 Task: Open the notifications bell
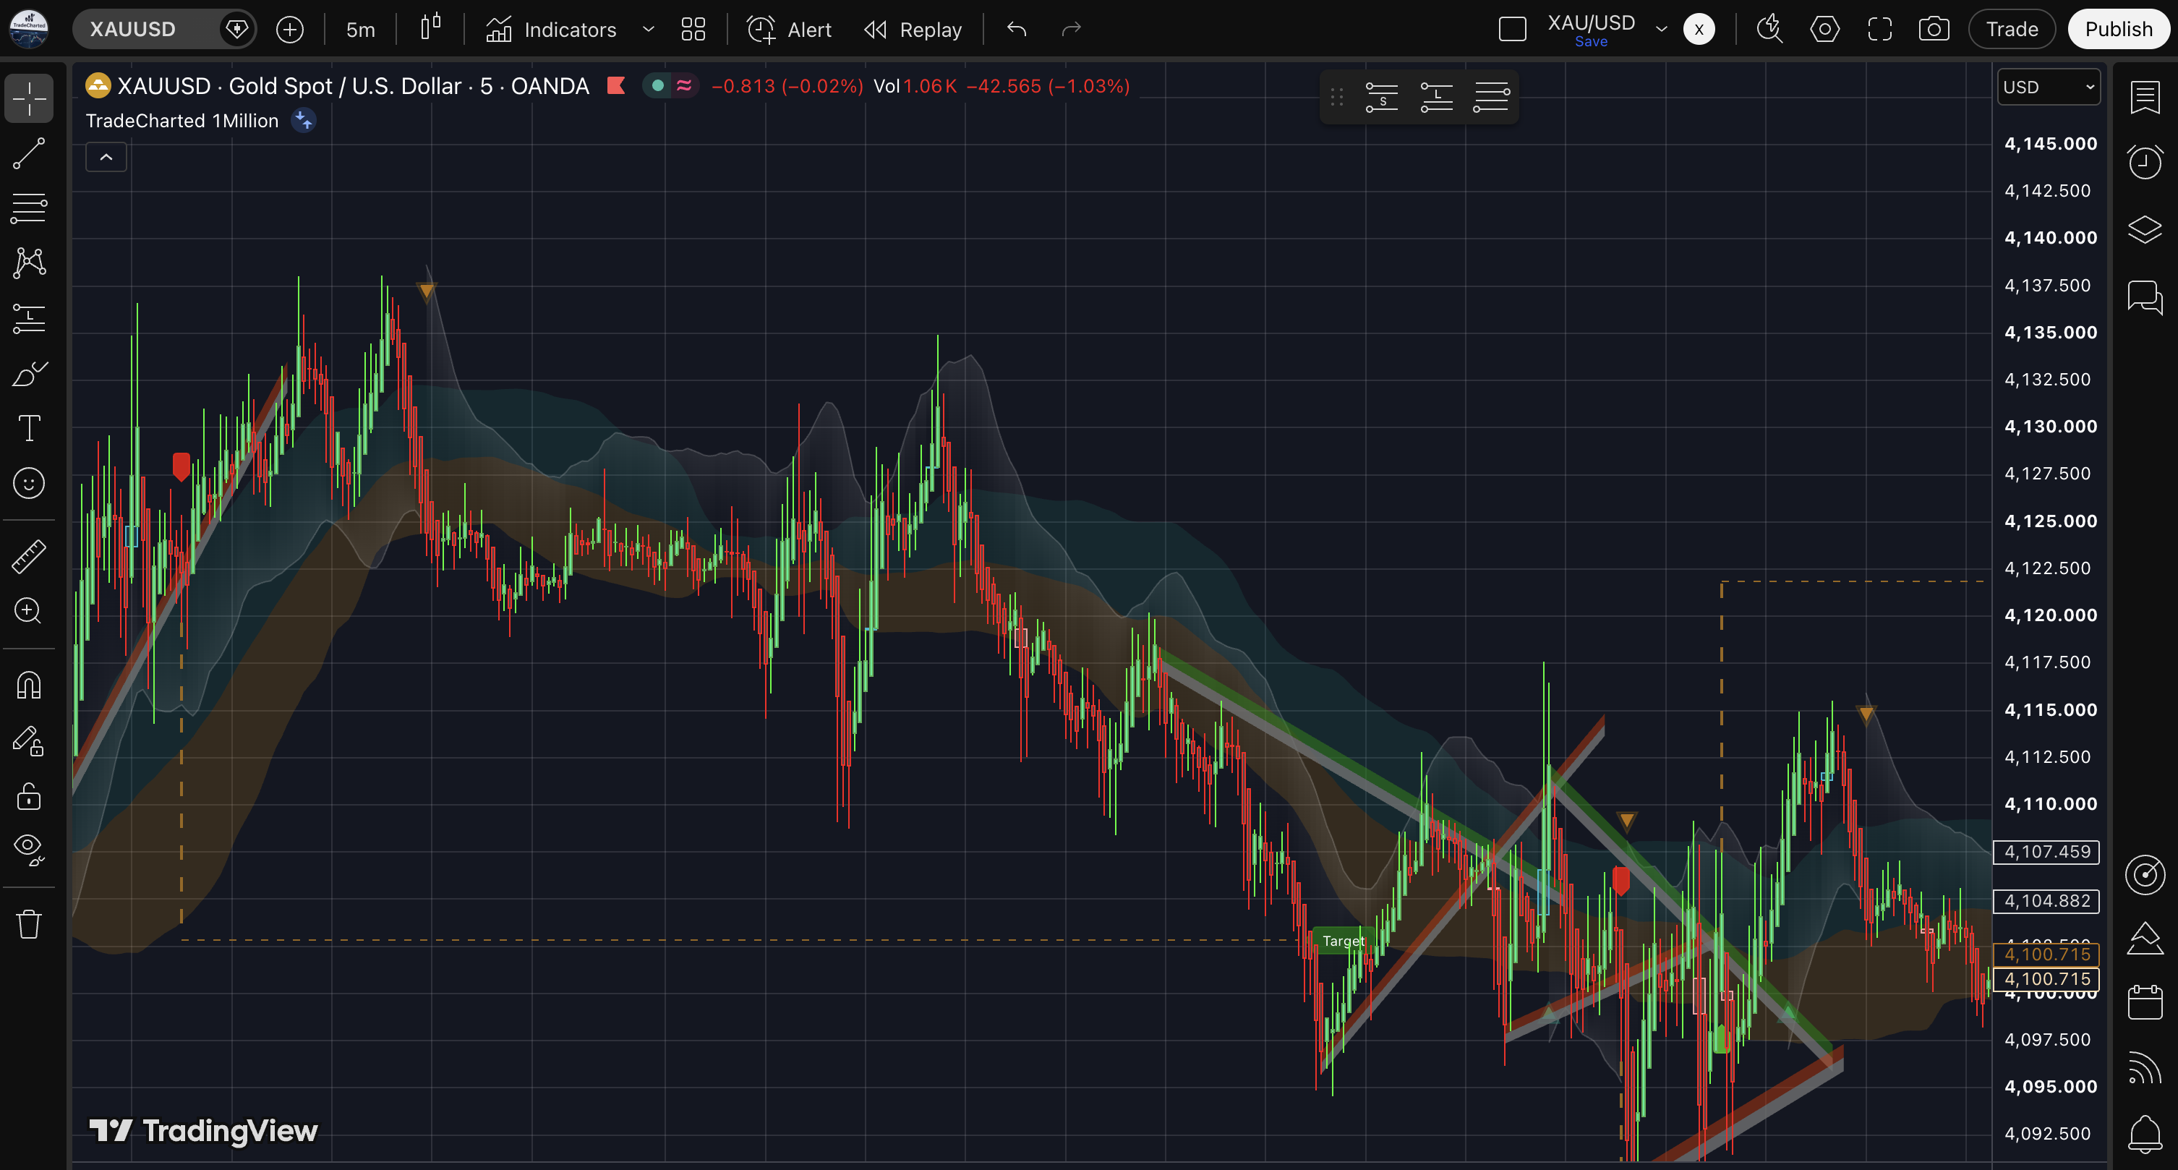2145,1133
